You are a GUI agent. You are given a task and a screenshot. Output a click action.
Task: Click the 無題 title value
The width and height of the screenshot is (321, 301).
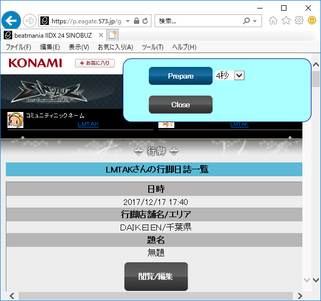(x=156, y=253)
